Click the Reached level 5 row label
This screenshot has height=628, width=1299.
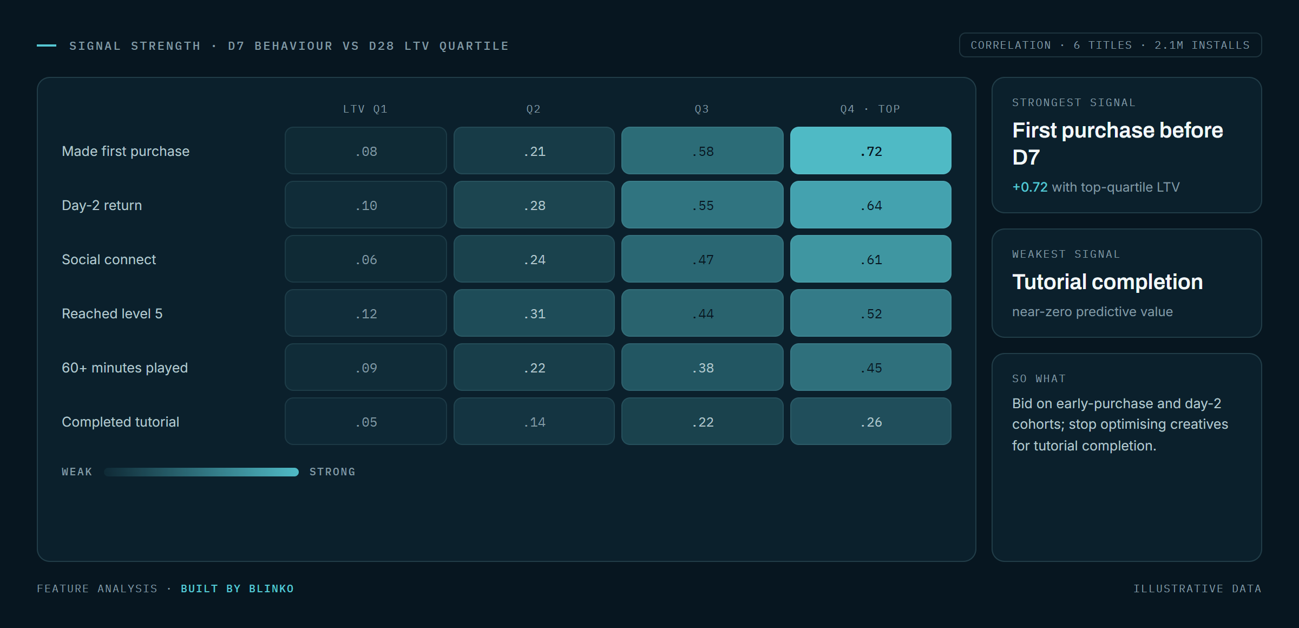pyautogui.click(x=112, y=313)
